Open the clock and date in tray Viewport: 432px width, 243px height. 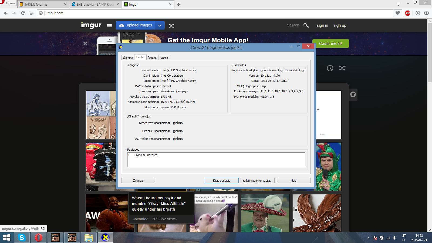pos(419,238)
